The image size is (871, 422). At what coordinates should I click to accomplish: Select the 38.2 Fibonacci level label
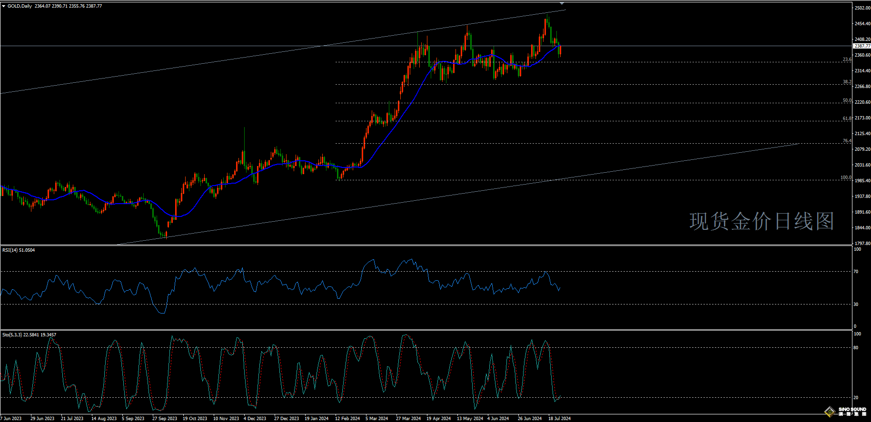coord(847,82)
